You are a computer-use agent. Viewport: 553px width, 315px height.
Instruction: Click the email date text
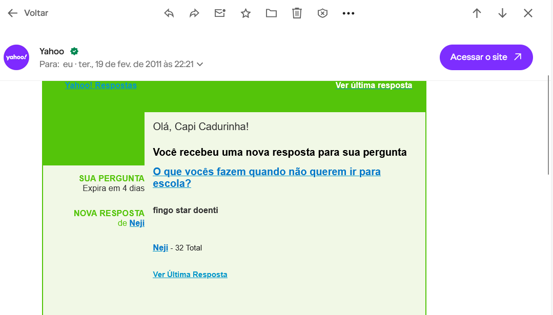pyautogui.click(x=136, y=64)
